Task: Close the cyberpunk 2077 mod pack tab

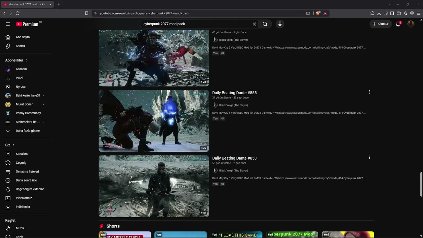Action: pyautogui.click(x=50, y=4)
